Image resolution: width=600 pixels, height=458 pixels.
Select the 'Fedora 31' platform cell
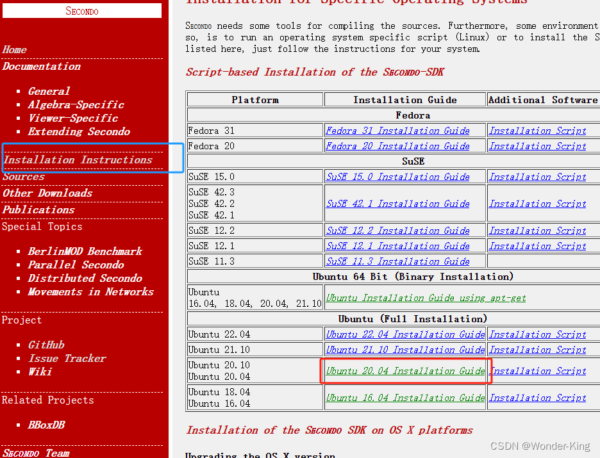(255, 131)
